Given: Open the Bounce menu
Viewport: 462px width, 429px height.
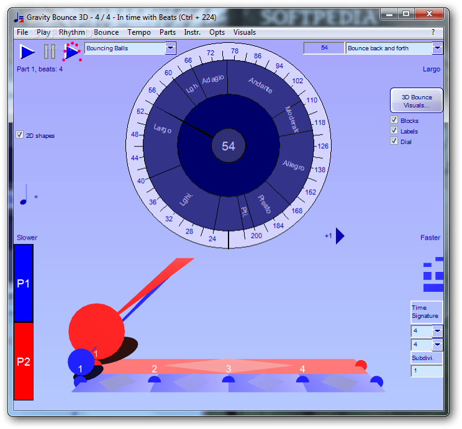Looking at the screenshot, I should click(x=106, y=32).
